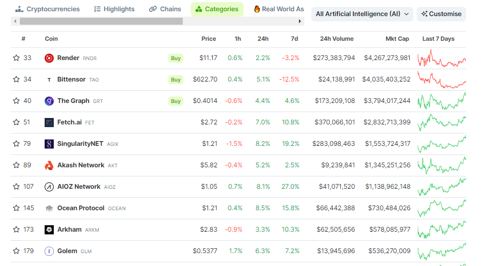Sort table by Coin column header
This screenshot has height=266, width=486.
[x=51, y=39]
